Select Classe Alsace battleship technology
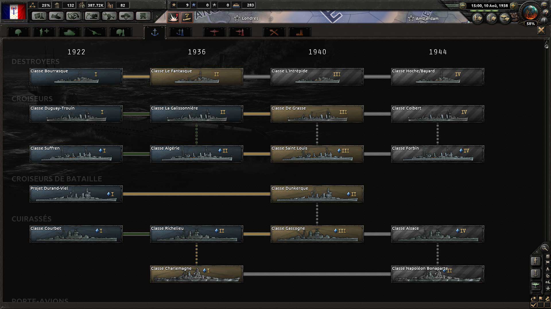This screenshot has width=551, height=309. [x=438, y=234]
